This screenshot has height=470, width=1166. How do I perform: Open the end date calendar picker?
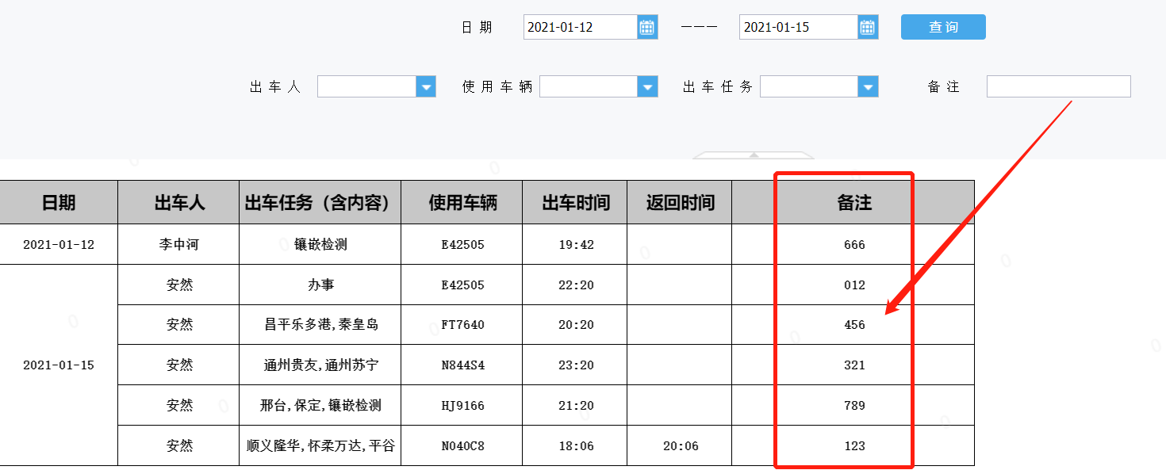tap(868, 27)
